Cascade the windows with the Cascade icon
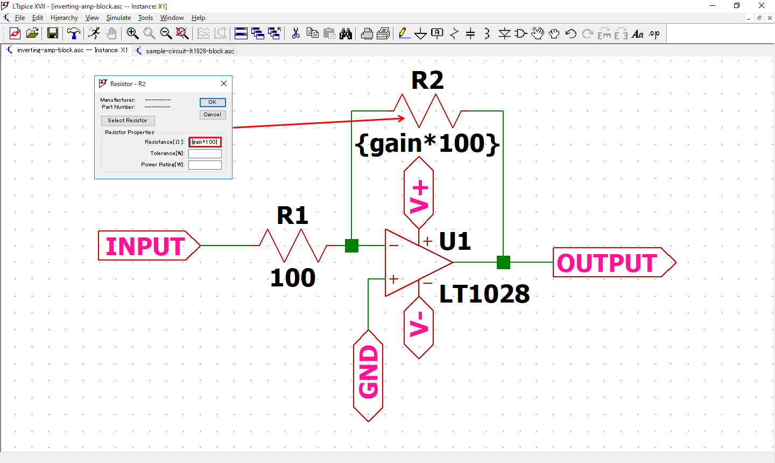 tap(258, 33)
